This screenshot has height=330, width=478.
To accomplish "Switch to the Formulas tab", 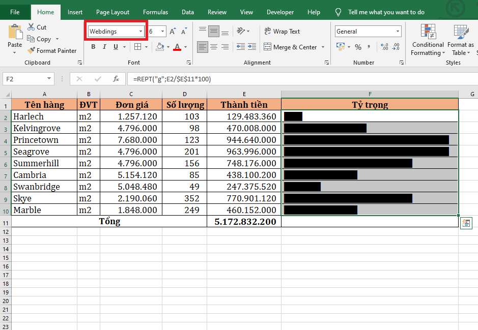I will [x=155, y=12].
